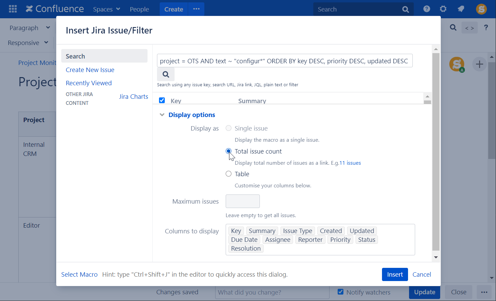Open Confluence settings gear icon
Viewport: 496px width, 301px height.
click(443, 9)
